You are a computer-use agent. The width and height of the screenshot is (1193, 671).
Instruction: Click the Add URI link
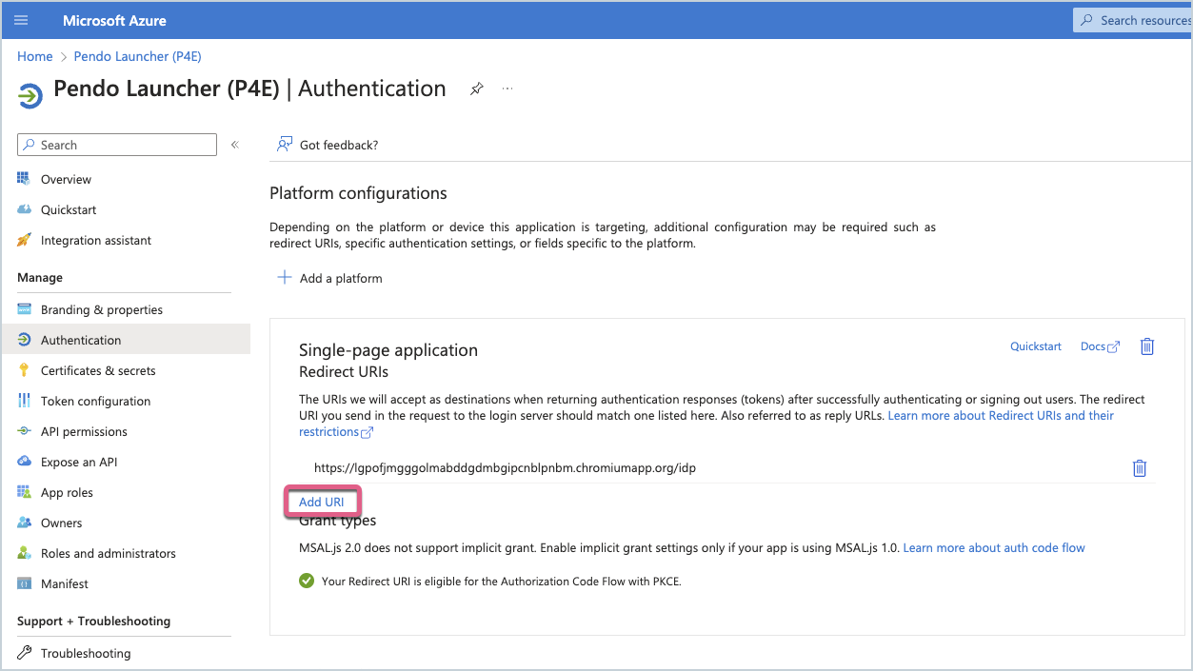[322, 502]
